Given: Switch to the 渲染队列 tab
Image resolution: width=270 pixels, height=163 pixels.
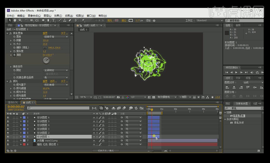Looking at the screenshot, I should pyautogui.click(x=13, y=102).
